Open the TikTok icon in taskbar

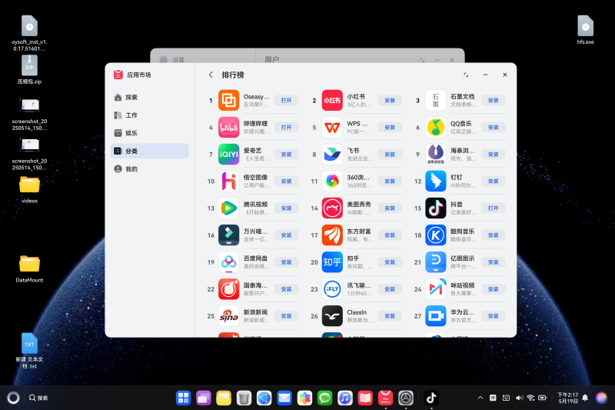[431, 398]
